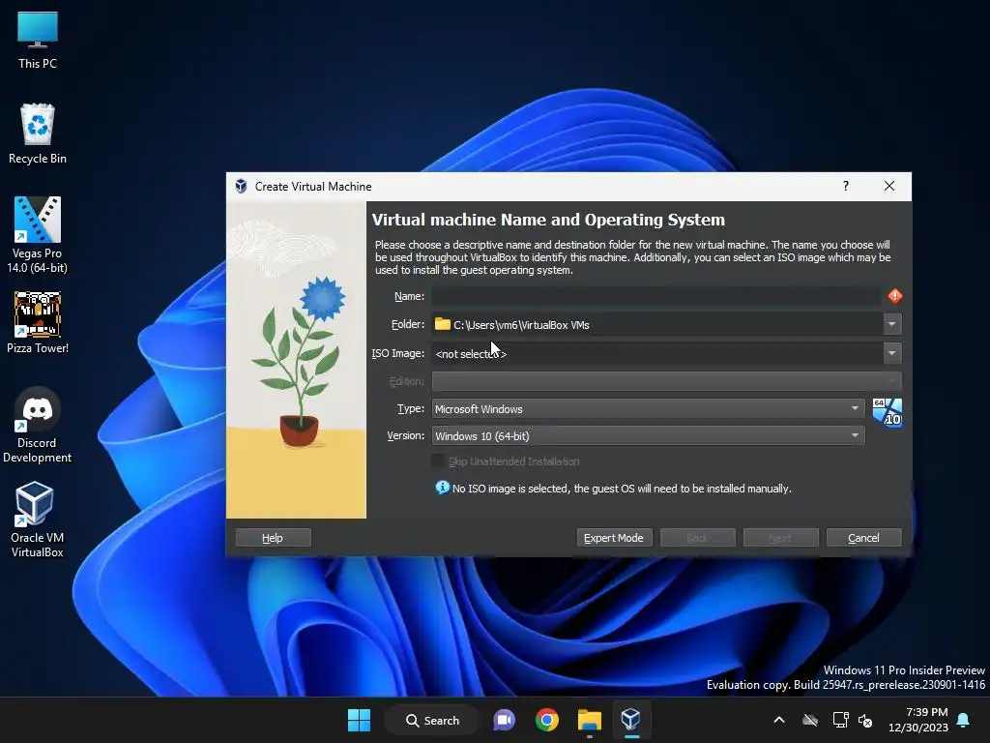Expand the Folder dropdown arrow
Viewport: 990px width, 743px height.
[x=891, y=324]
